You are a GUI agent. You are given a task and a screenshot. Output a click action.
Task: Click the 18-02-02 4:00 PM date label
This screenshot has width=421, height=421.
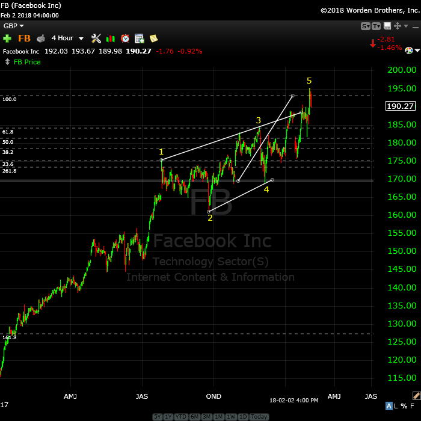coord(293,401)
